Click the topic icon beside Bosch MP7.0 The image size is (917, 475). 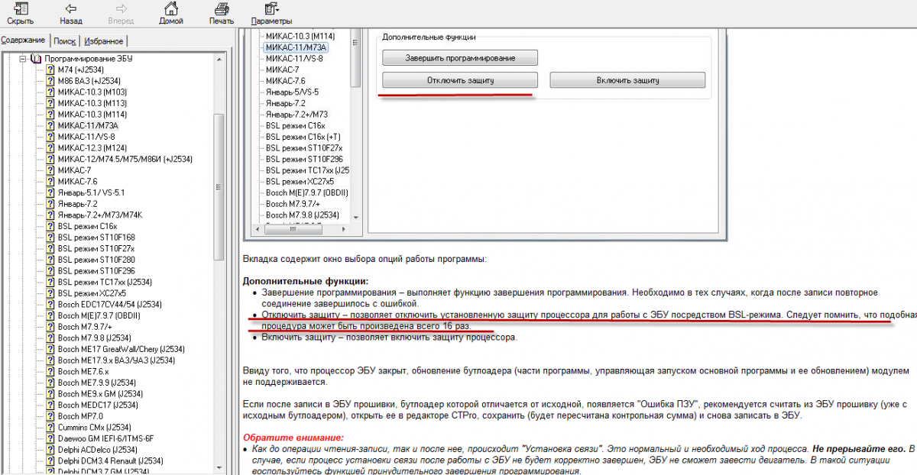tap(50, 416)
